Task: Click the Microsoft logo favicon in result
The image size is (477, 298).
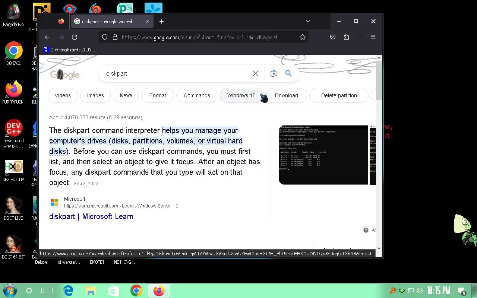Action: click(x=54, y=202)
